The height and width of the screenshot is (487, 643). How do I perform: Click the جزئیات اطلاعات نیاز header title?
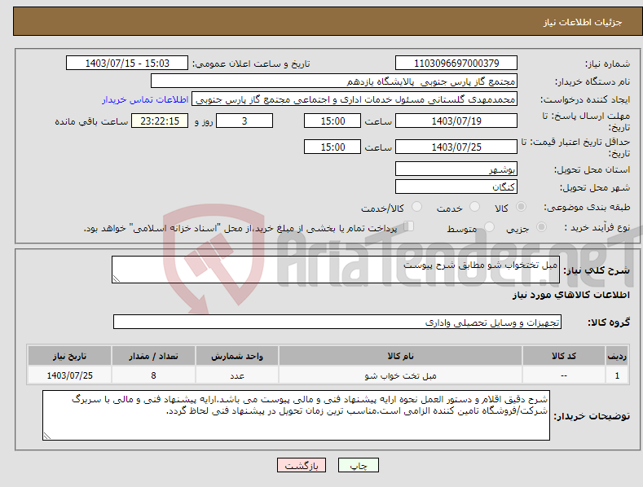tap(583, 22)
